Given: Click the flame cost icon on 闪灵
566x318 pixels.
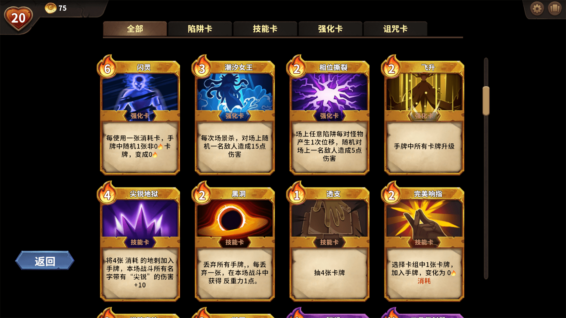Looking at the screenshot, I should click(x=107, y=67).
